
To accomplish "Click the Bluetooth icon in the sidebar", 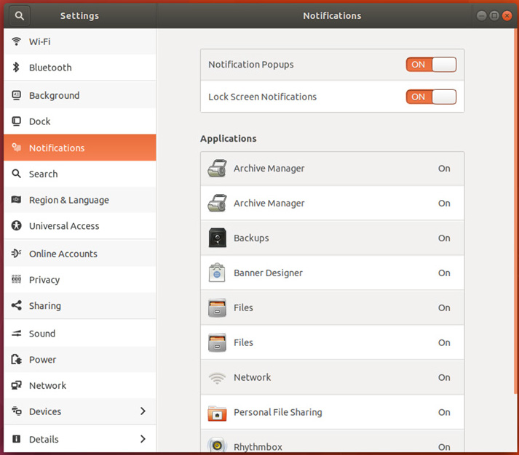I will point(16,68).
